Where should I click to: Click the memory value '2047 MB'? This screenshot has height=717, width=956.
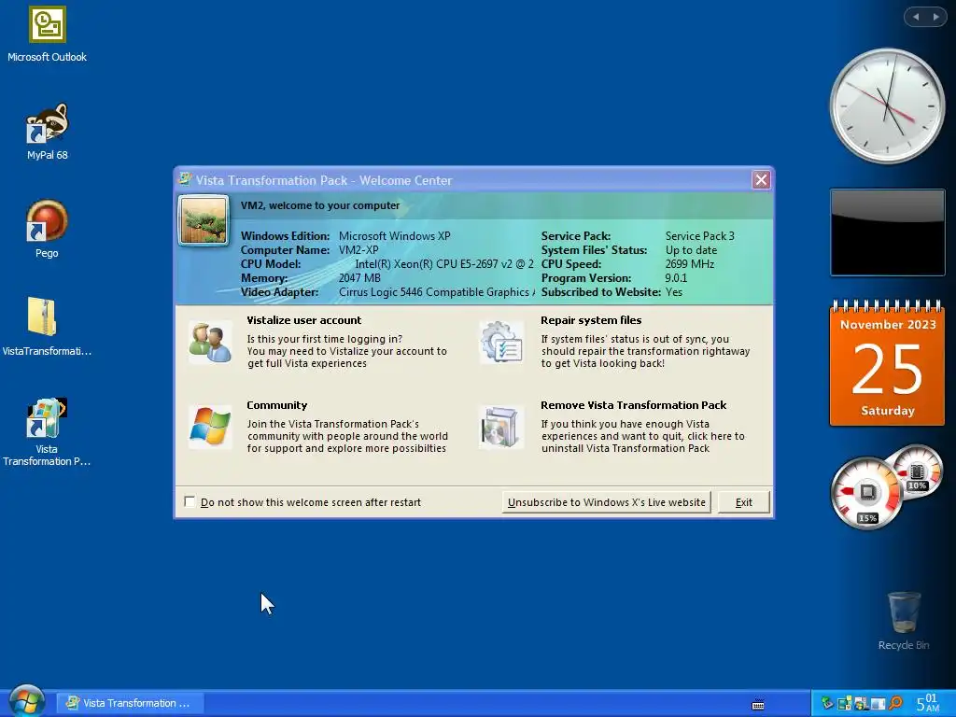tap(359, 278)
